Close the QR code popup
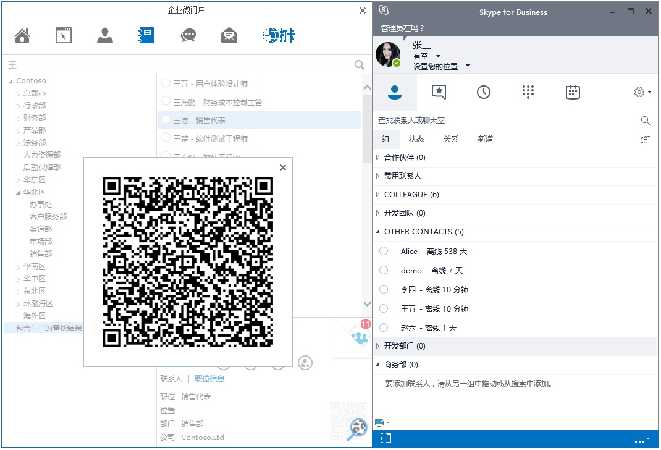The image size is (661, 450). pos(283,168)
